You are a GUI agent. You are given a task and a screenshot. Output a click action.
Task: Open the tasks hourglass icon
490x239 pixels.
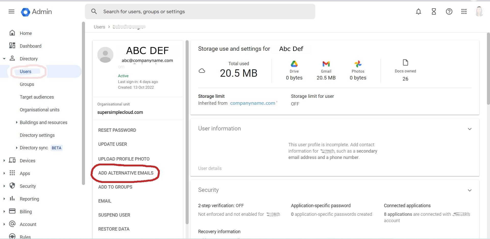coord(434,11)
